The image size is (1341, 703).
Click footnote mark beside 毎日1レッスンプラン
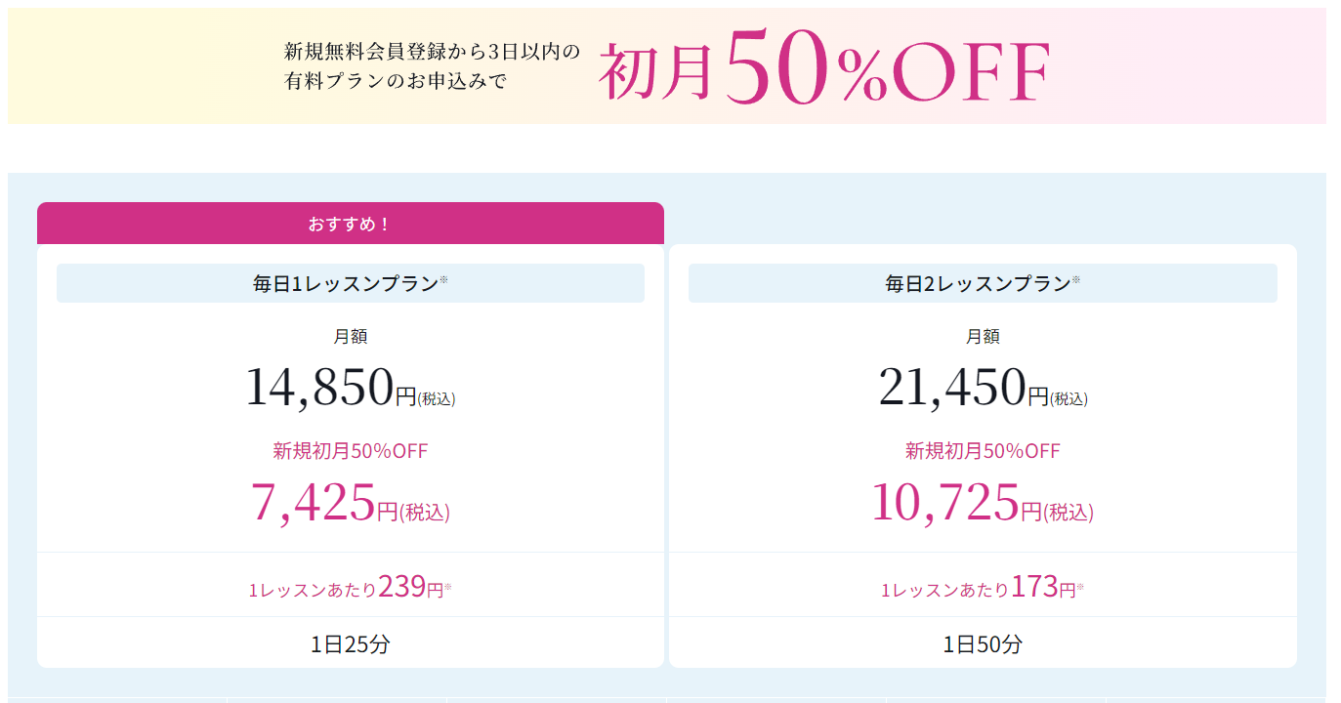coord(443,279)
